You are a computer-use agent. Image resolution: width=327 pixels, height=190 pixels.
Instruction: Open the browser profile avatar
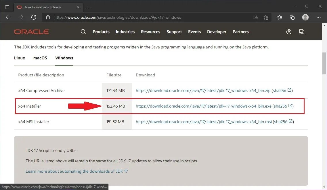click(x=305, y=17)
